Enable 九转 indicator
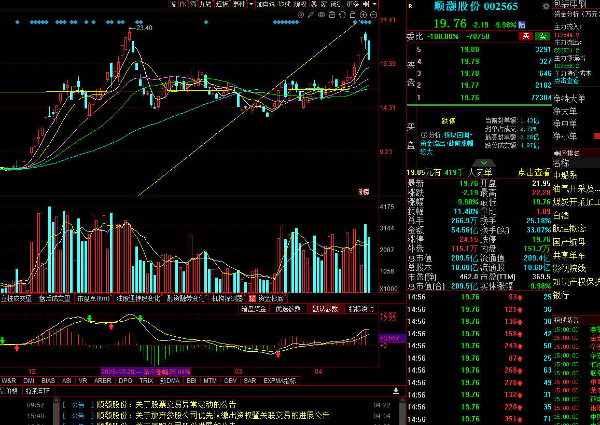This screenshot has width=600, height=425. (x=205, y=4)
